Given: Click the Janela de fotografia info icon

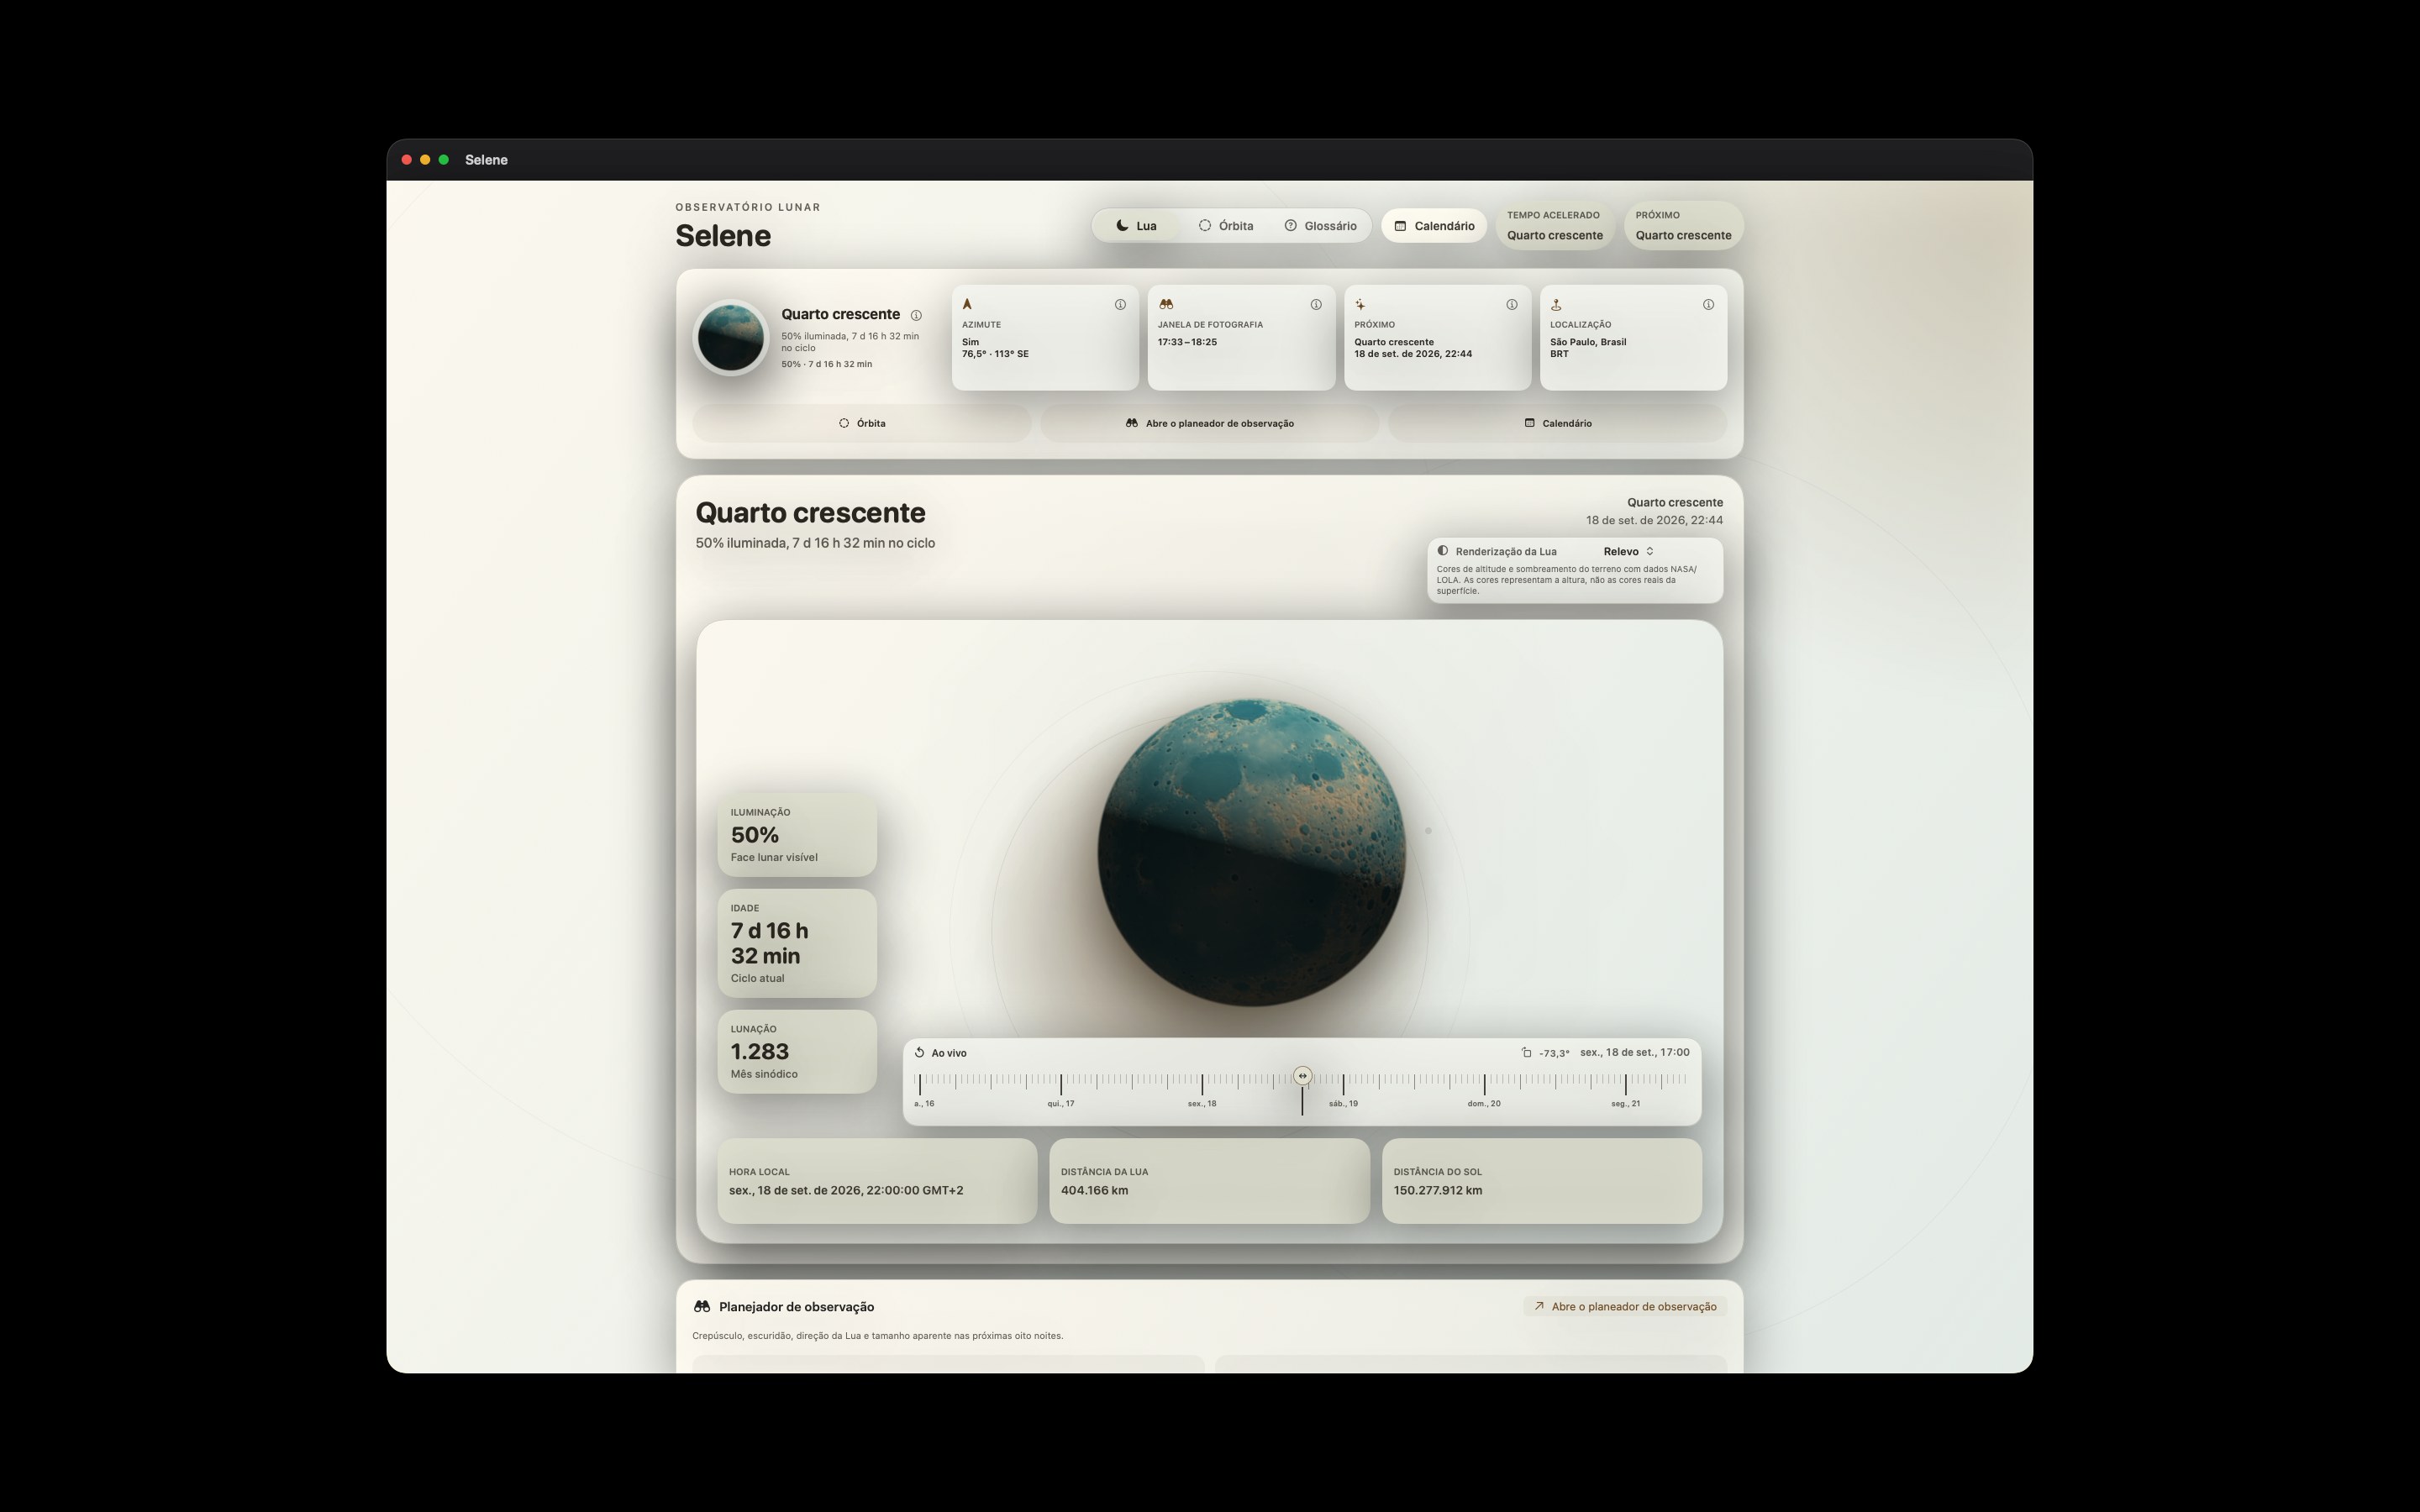Looking at the screenshot, I should pyautogui.click(x=1316, y=305).
